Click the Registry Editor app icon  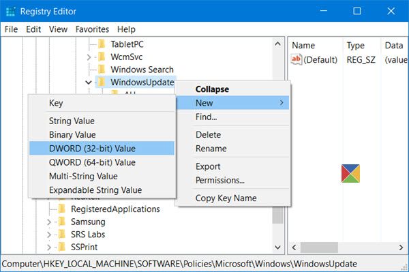[x=10, y=12]
